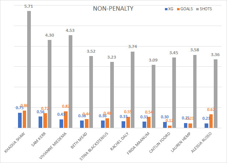Select the 5.71 shots data label
This screenshot has height=163, width=227.
(29, 6)
